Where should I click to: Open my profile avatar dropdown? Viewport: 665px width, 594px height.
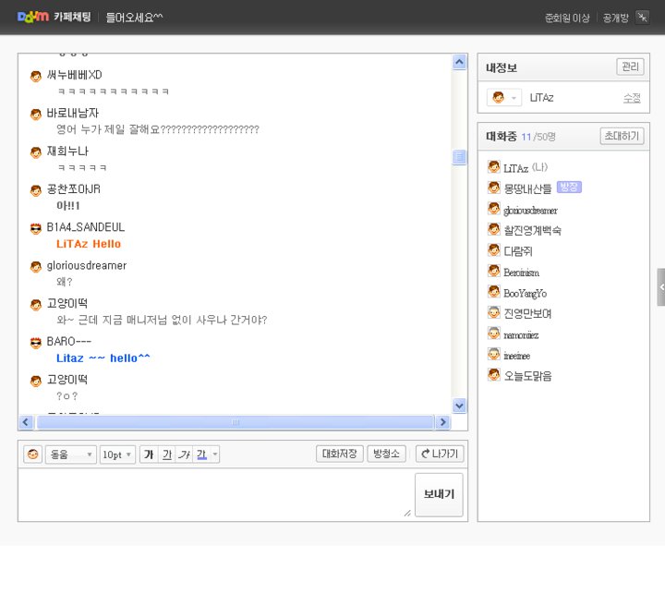point(504,98)
